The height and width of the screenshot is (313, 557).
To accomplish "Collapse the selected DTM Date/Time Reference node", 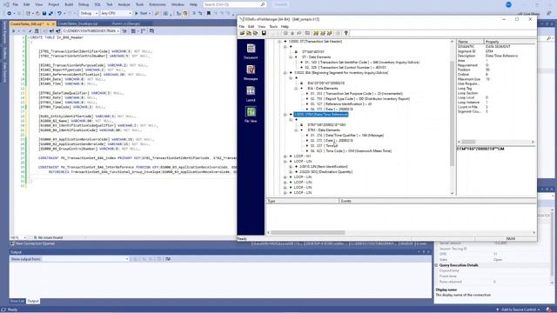I will 285,115.
